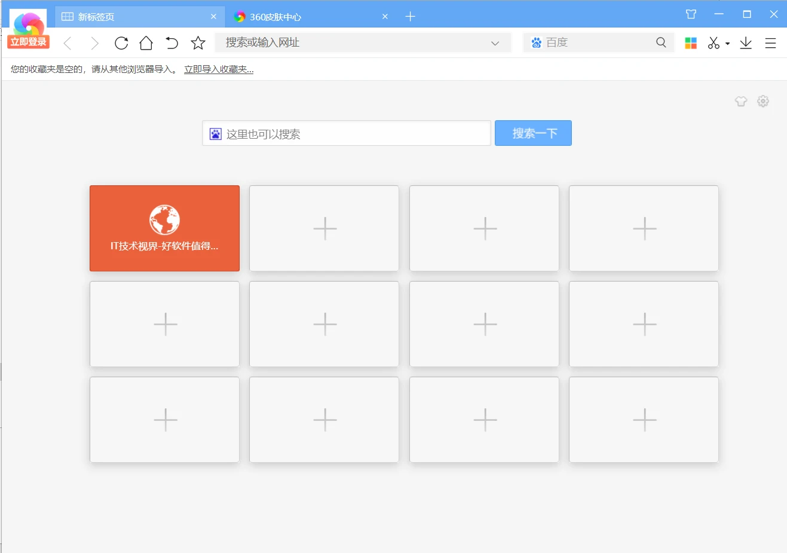This screenshot has height=553, width=787.
Task: Open new tab page settings gear
Action: [x=763, y=101]
